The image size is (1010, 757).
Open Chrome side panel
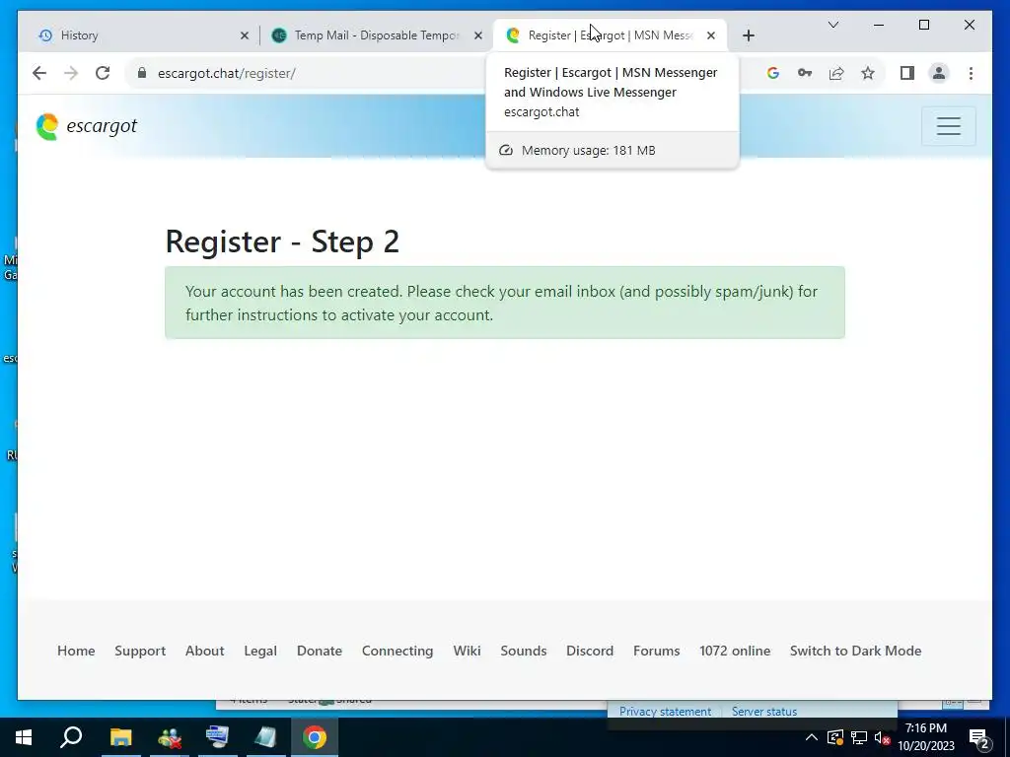pos(907,73)
